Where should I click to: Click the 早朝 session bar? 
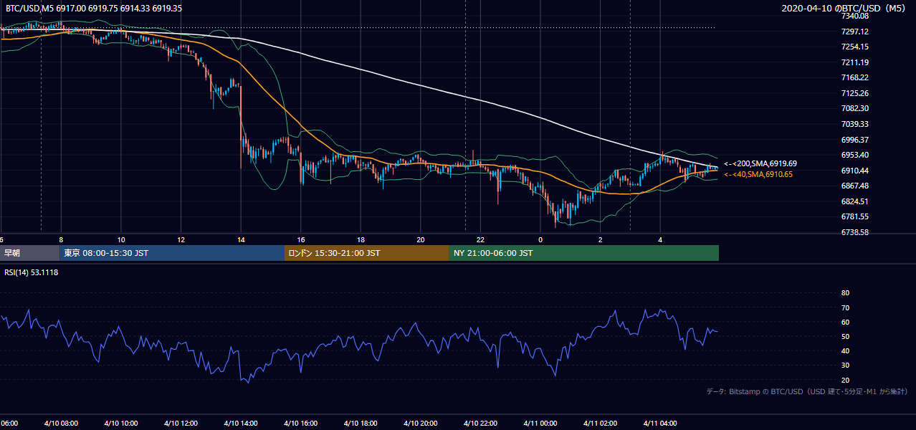29,253
